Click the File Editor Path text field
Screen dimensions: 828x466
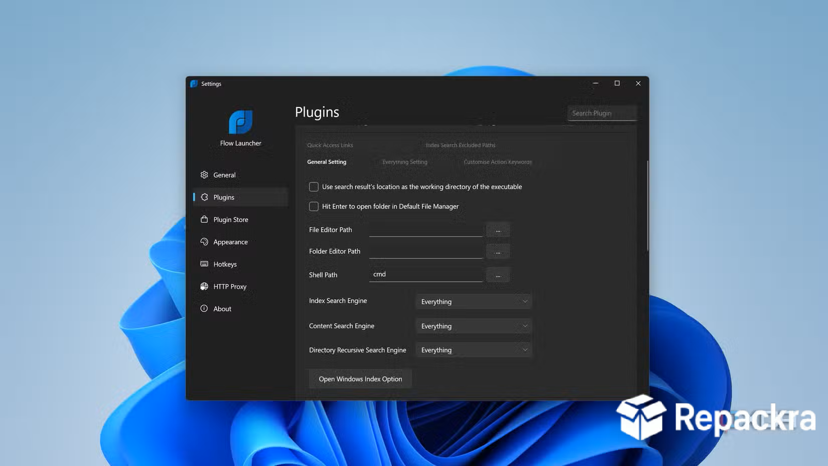(x=426, y=229)
